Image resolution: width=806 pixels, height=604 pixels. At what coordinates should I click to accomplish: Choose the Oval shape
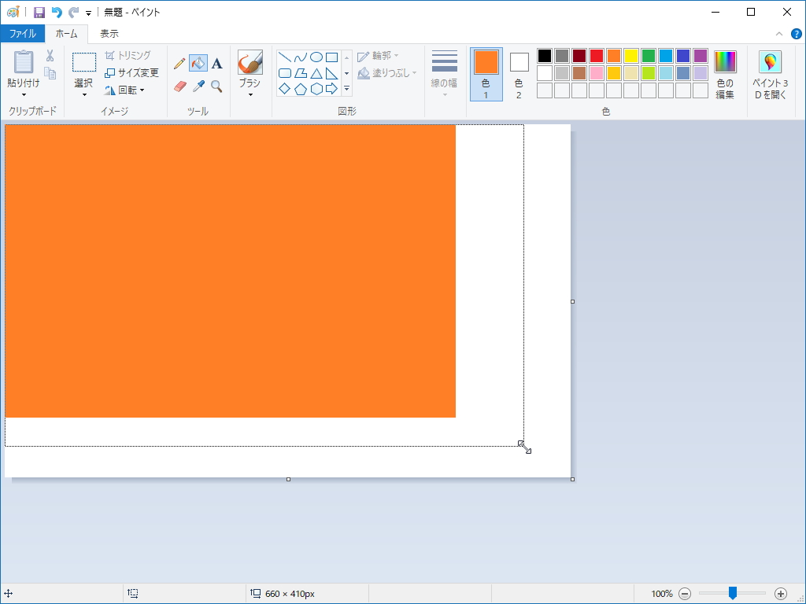[x=316, y=57]
